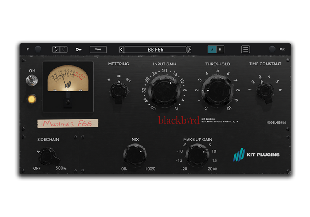Click the Metering selector knob
Image resolution: width=310 pixels, height=217 pixels.
[119, 92]
